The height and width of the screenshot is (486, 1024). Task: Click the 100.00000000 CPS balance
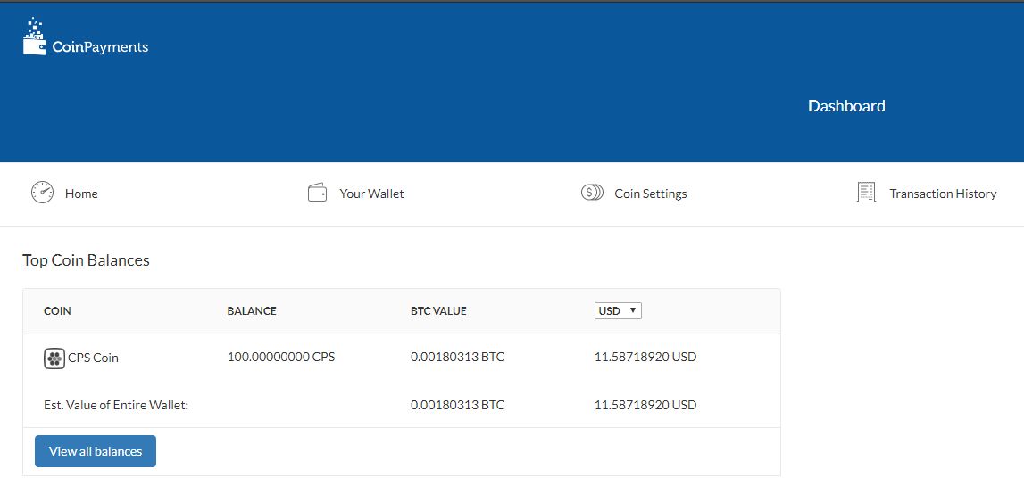[281, 358]
